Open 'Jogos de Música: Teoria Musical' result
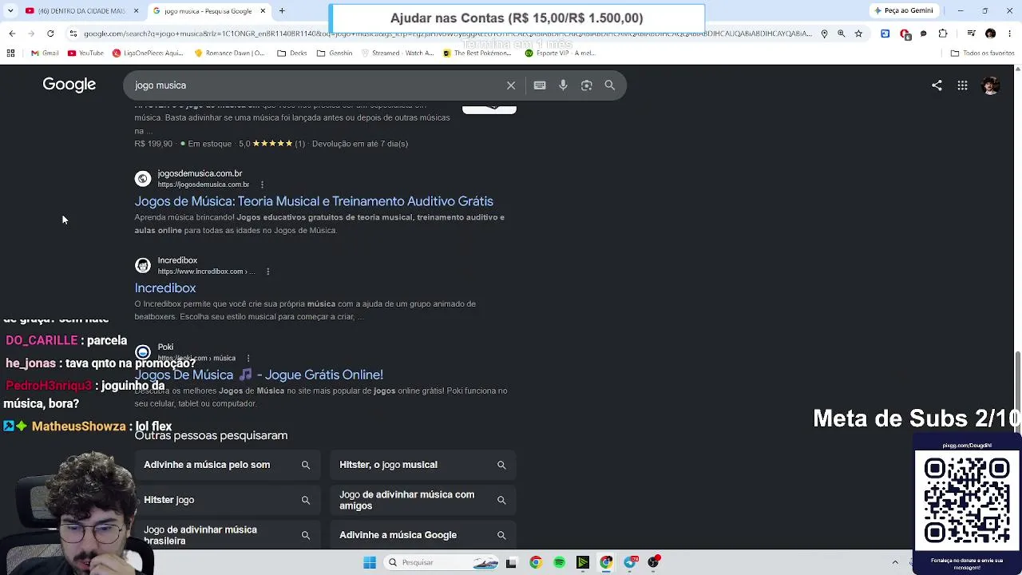1022x575 pixels. [314, 201]
